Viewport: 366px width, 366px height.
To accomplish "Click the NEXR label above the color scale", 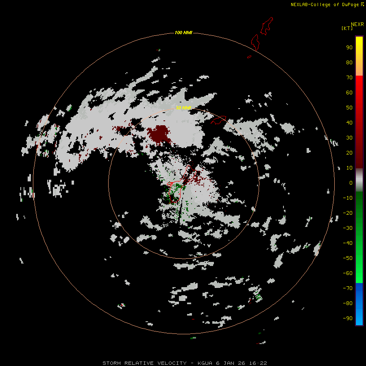I will pyautogui.click(x=357, y=24).
